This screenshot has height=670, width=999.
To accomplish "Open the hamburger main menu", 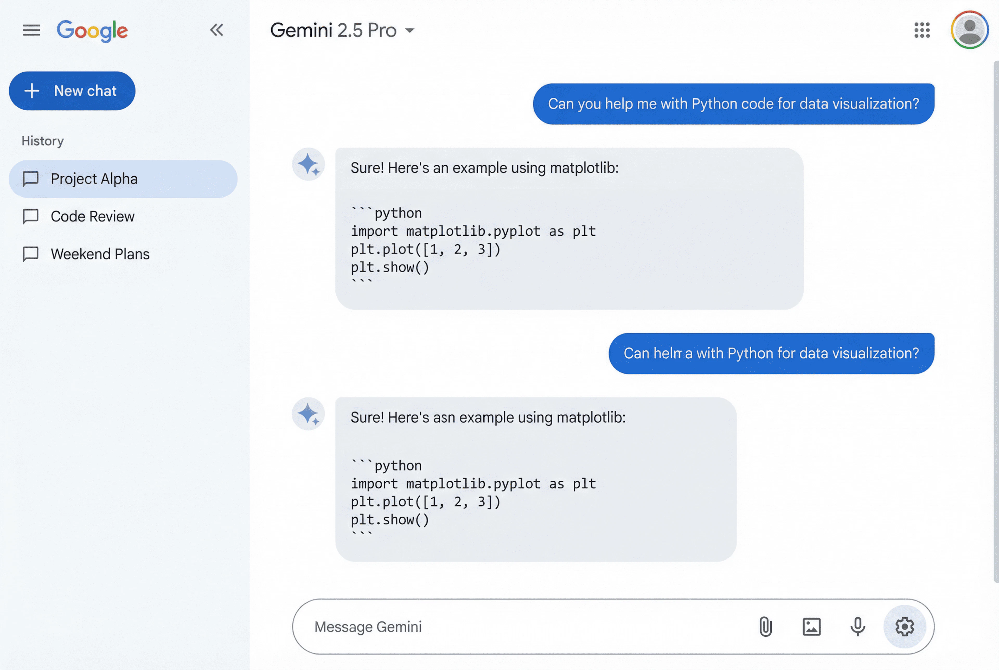I will coord(31,30).
